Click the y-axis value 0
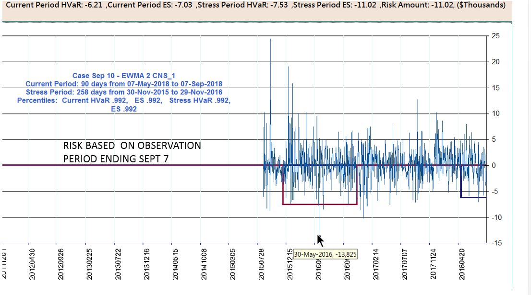The height and width of the screenshot is (295, 531). tap(494, 165)
